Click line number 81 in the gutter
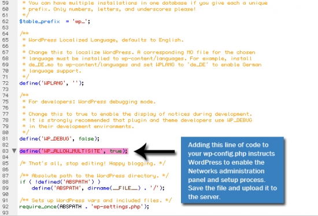 coord(5,139)
